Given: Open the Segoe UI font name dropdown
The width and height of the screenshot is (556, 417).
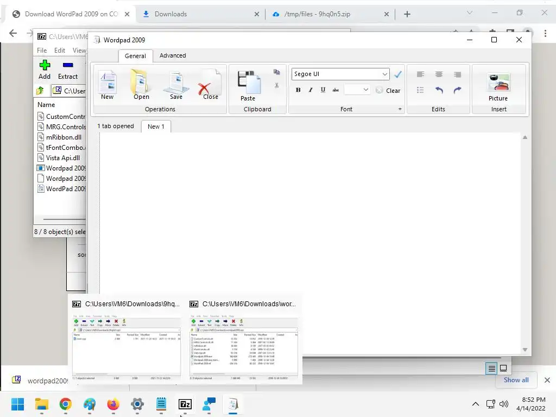Looking at the screenshot, I should pyautogui.click(x=385, y=74).
